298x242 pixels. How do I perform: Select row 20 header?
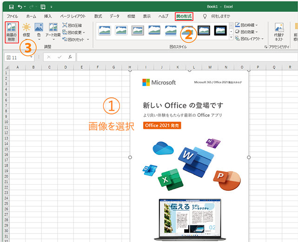pyautogui.click(x=6, y=176)
